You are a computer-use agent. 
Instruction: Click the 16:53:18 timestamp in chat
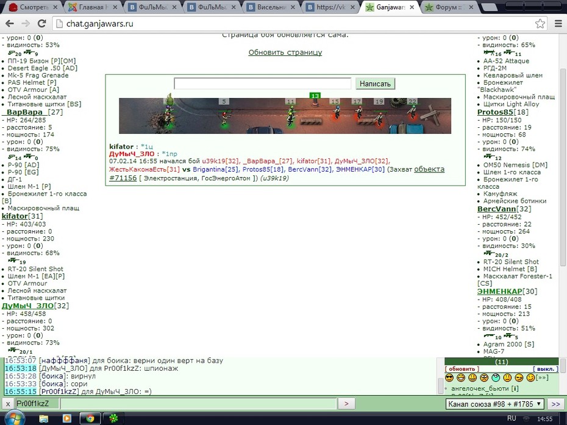pos(21,368)
